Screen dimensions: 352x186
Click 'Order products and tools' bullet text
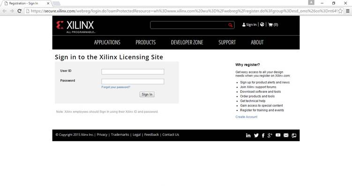pyautogui.click(x=257, y=96)
